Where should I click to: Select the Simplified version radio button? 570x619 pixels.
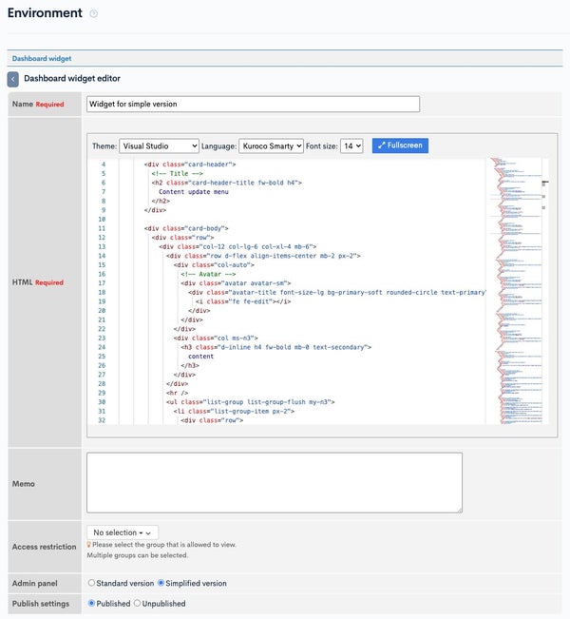pos(161,583)
